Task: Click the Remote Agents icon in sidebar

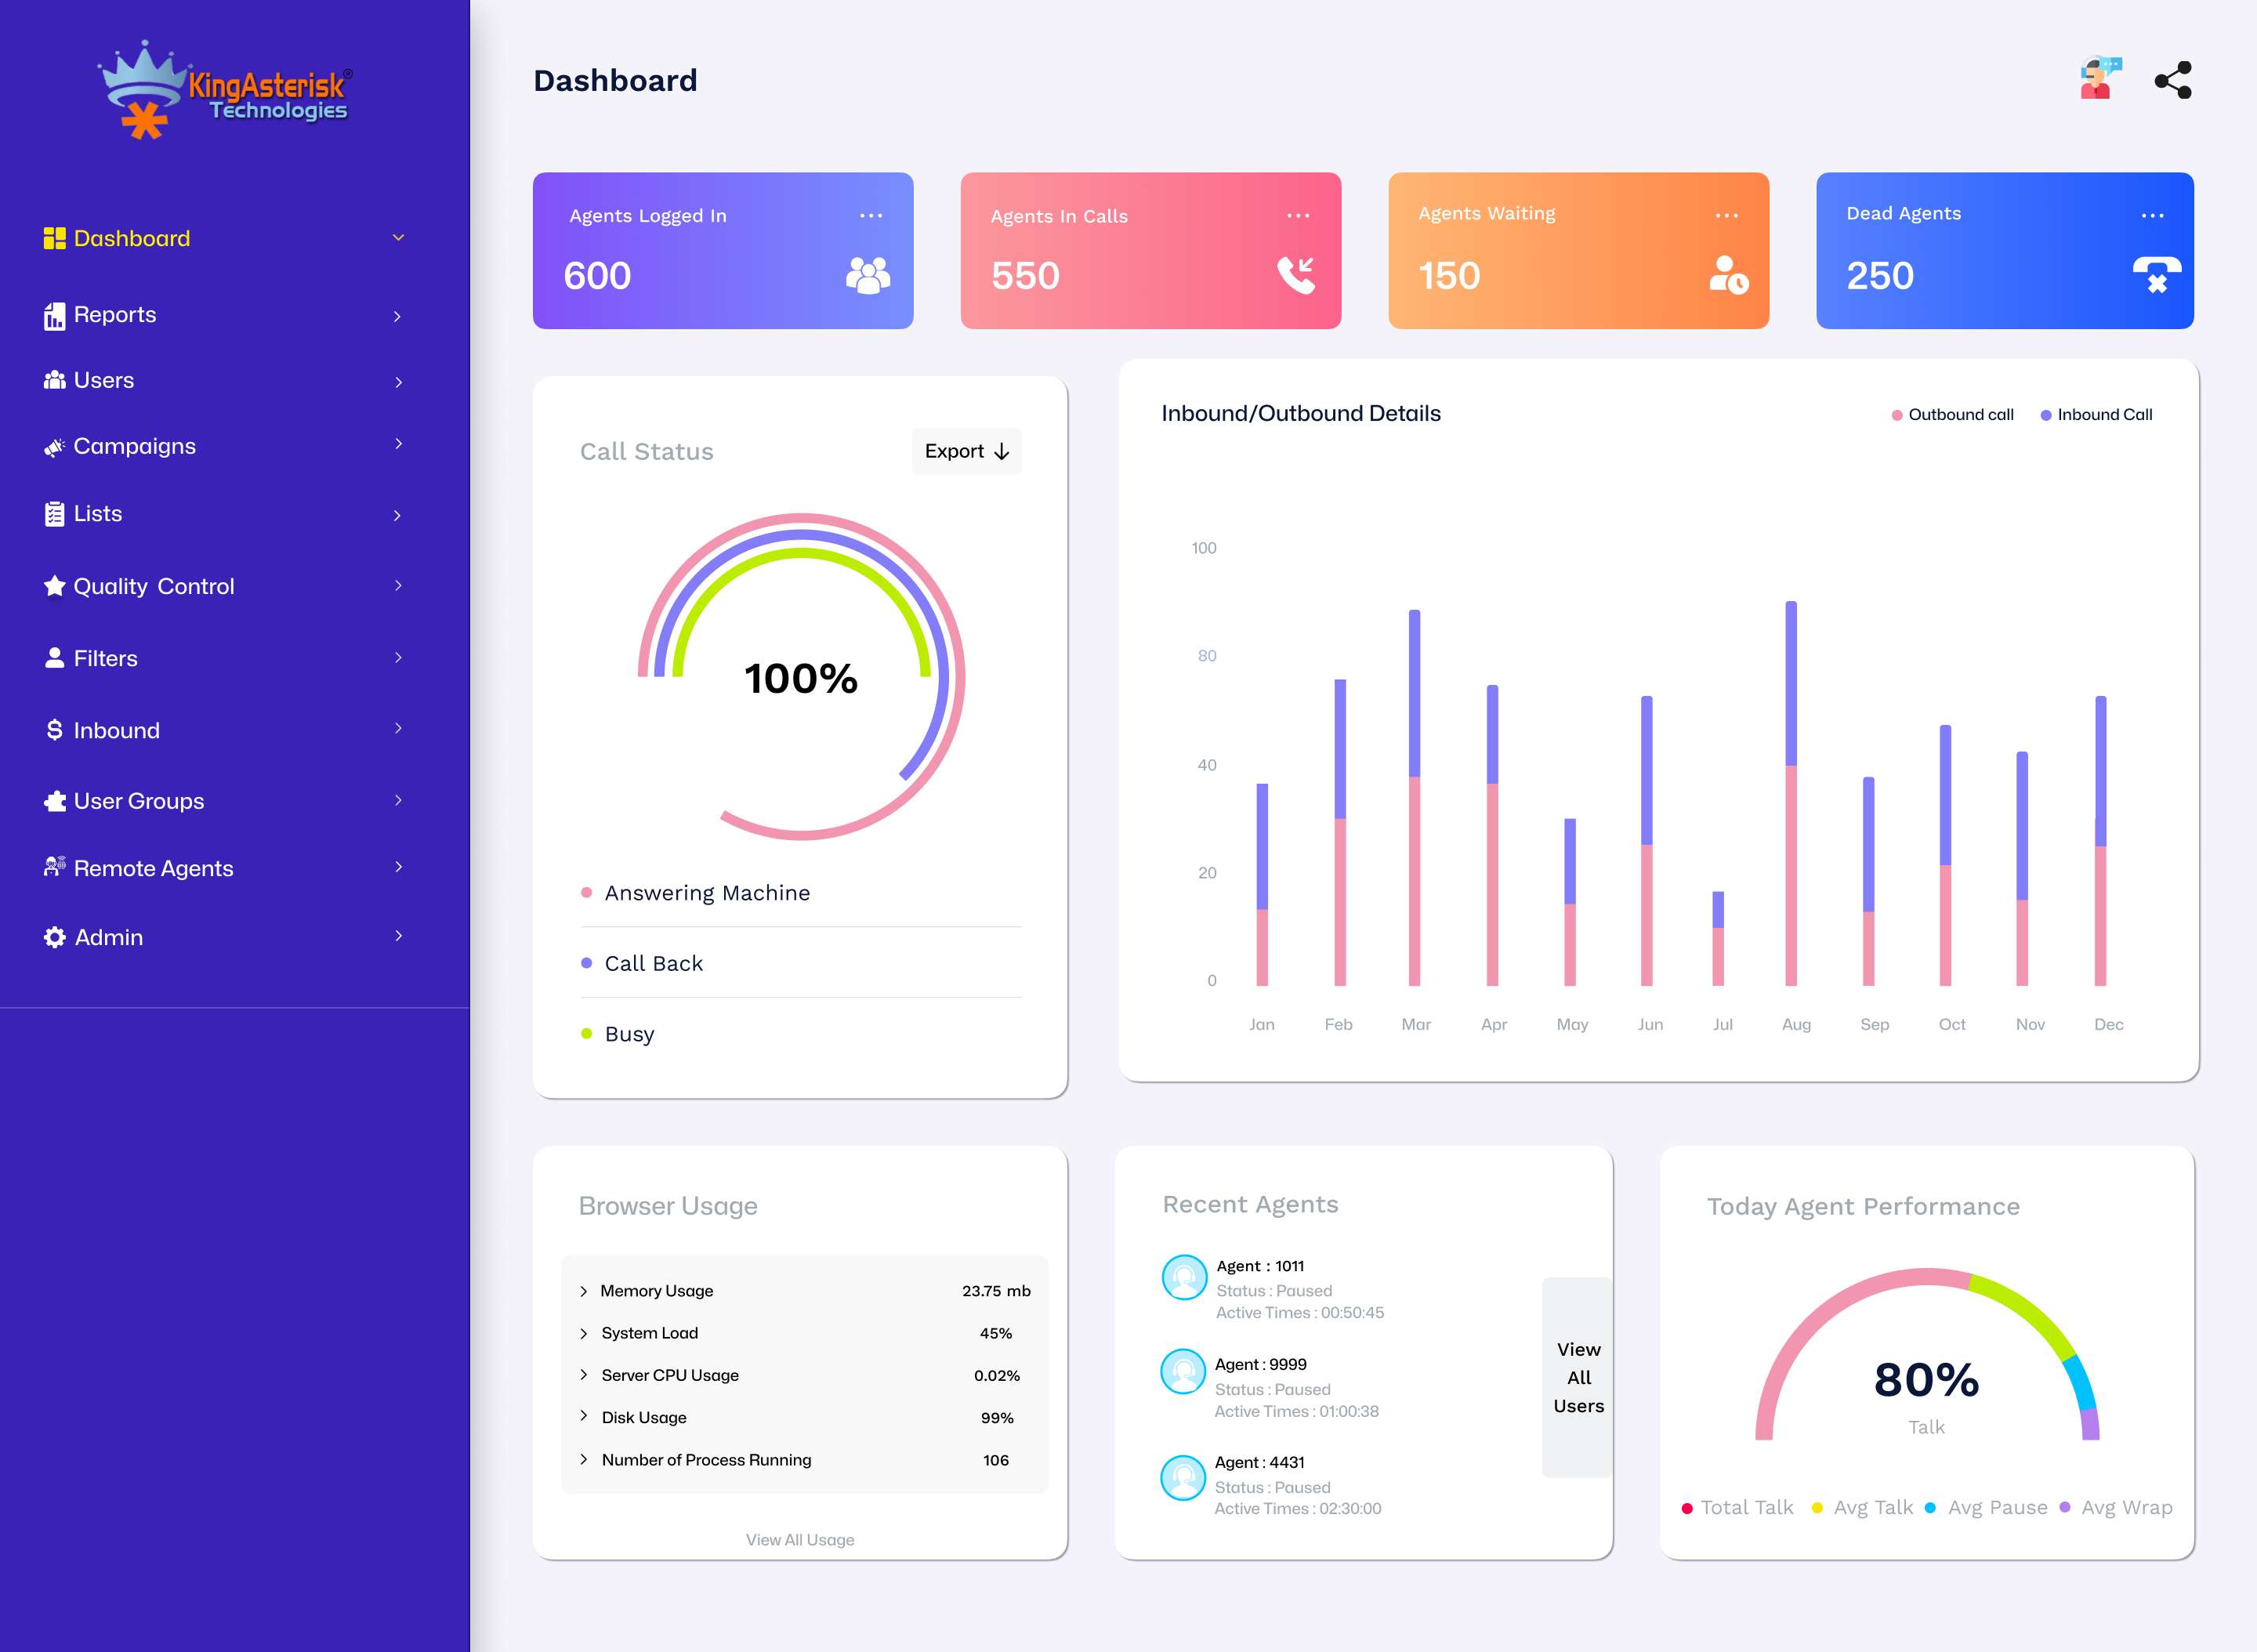Action: [x=53, y=868]
